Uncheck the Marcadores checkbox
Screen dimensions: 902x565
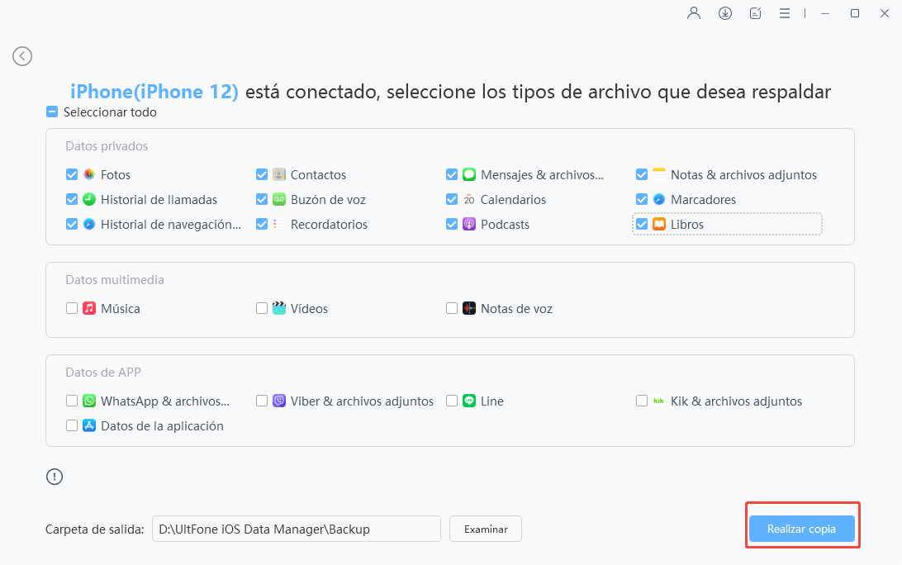[642, 199]
